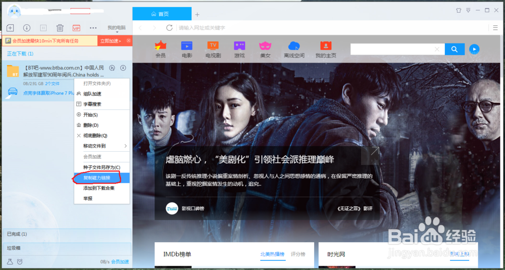This screenshot has height=270, width=505.
Task: Switch to 北美热播榜 tab
Action: 273,254
